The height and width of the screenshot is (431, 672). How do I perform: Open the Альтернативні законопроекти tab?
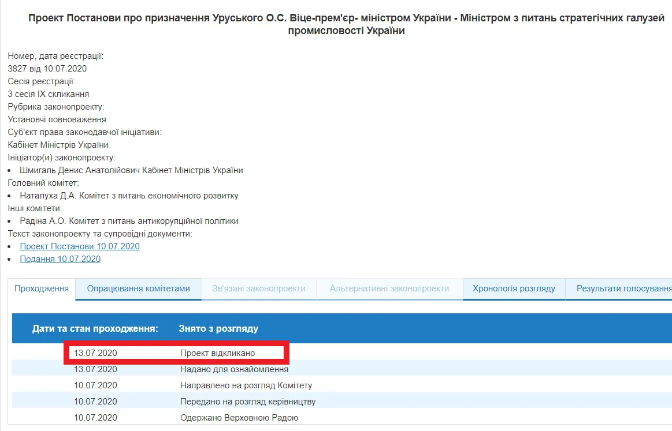tap(389, 288)
